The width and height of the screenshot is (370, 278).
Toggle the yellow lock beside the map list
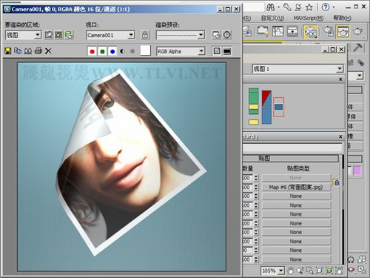337,183
